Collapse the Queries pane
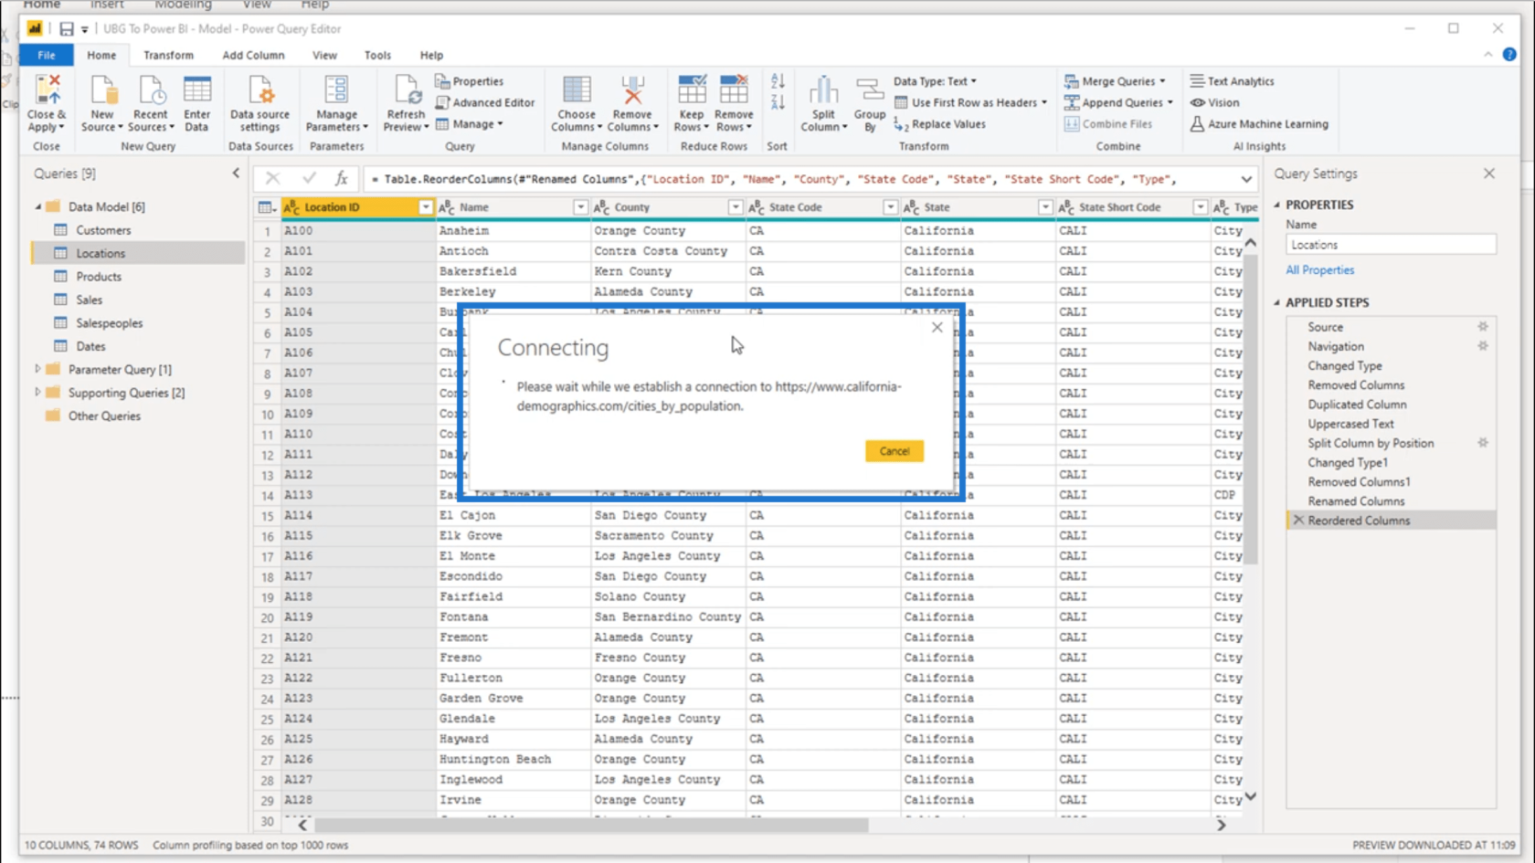Image resolution: width=1535 pixels, height=863 pixels. pyautogui.click(x=236, y=174)
